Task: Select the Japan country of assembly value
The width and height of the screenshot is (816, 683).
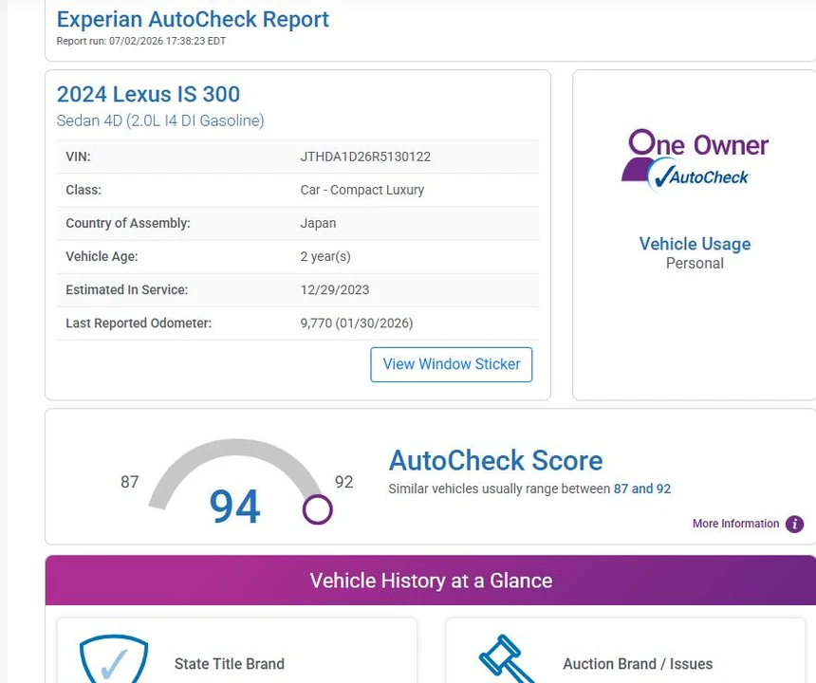Action: pyautogui.click(x=318, y=223)
